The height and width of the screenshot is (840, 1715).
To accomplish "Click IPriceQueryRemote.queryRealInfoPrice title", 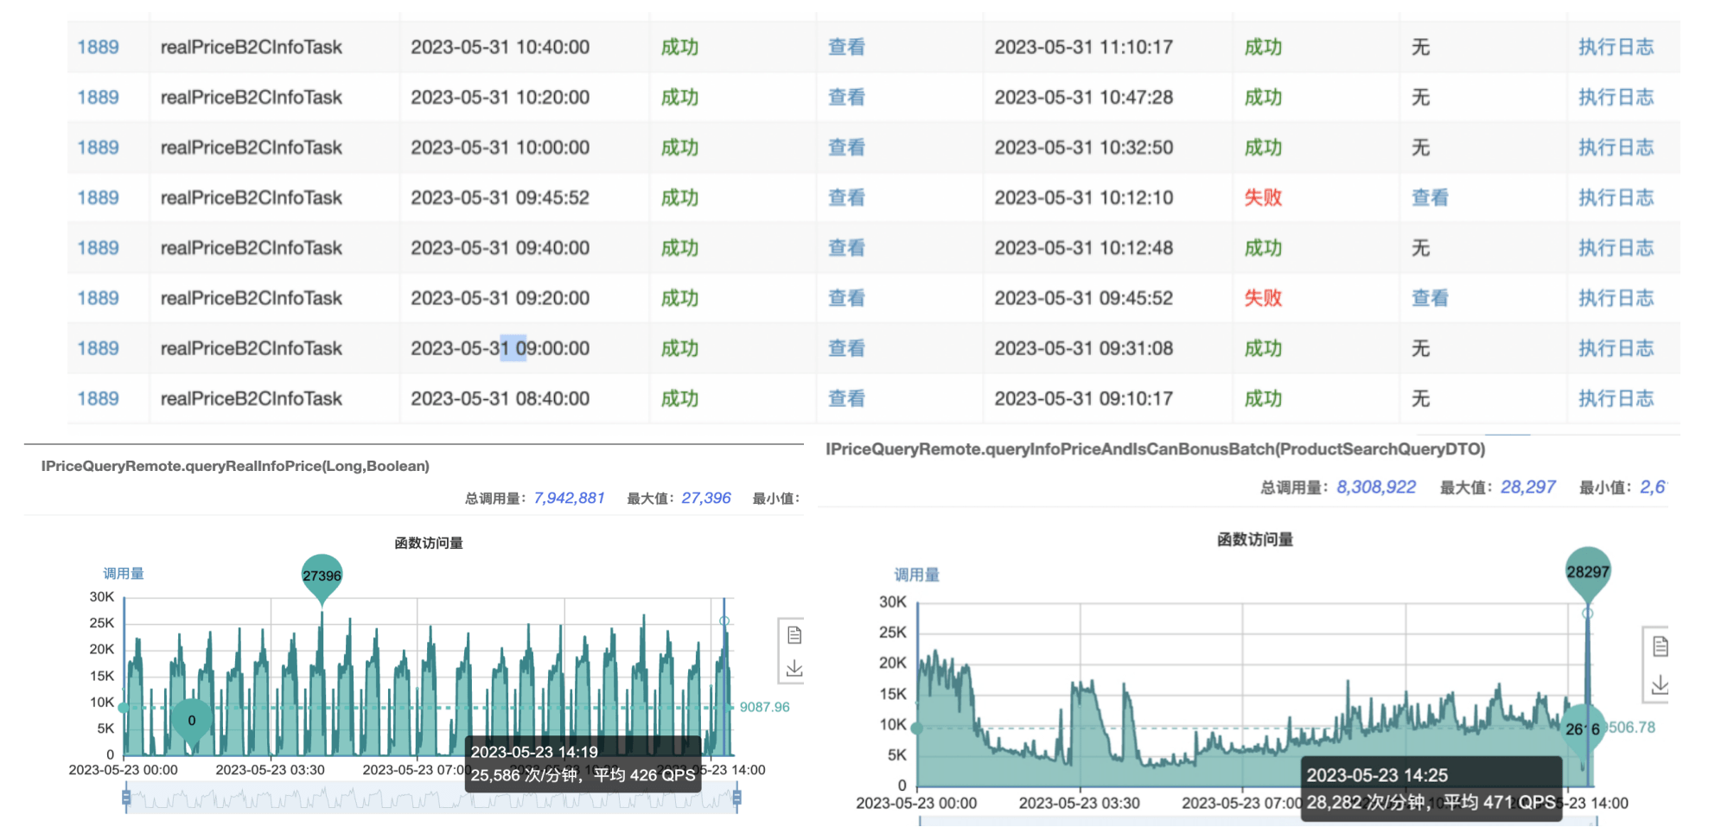I will tap(235, 466).
